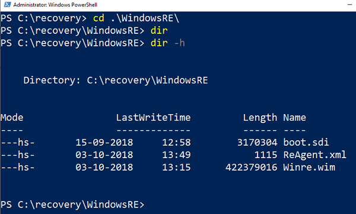Select the boot.sdi file name
Image resolution: width=356 pixels, height=214 pixels.
306,142
